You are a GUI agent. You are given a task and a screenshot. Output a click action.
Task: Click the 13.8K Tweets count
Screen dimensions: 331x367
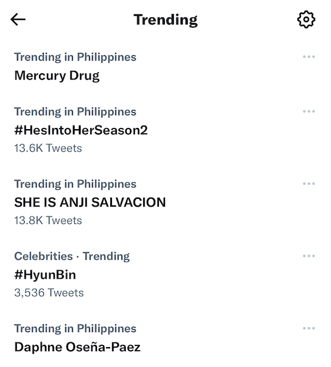point(48,220)
